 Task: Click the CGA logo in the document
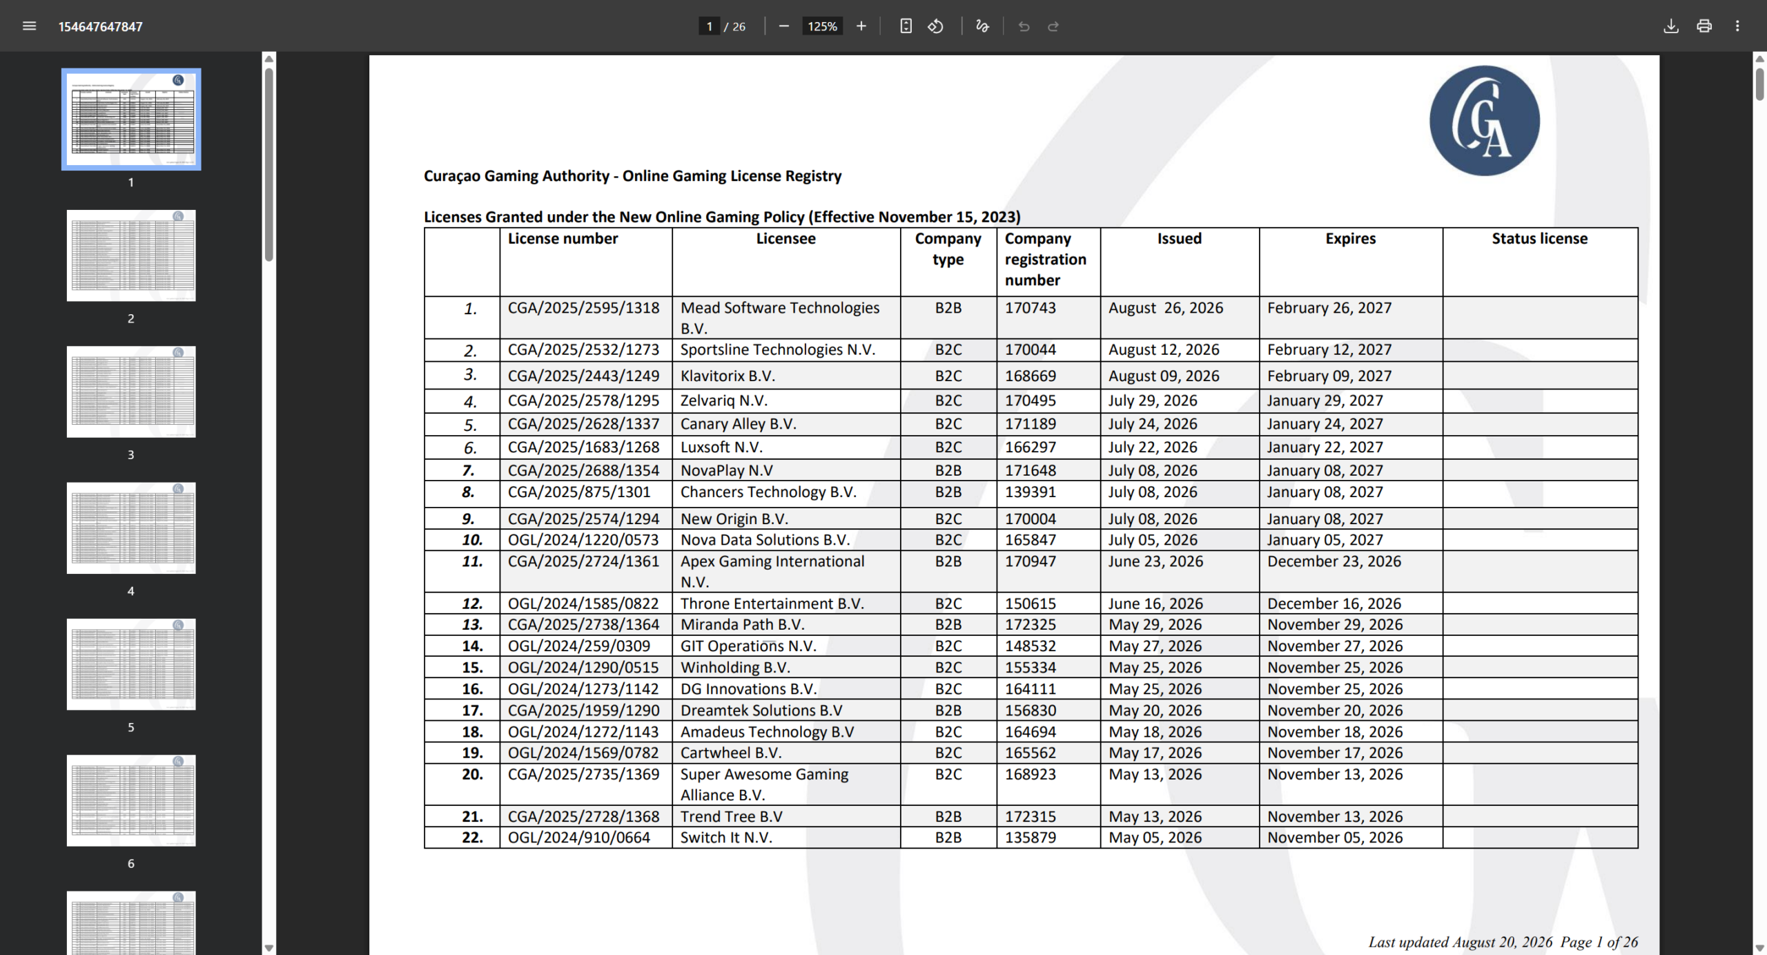click(x=1484, y=121)
